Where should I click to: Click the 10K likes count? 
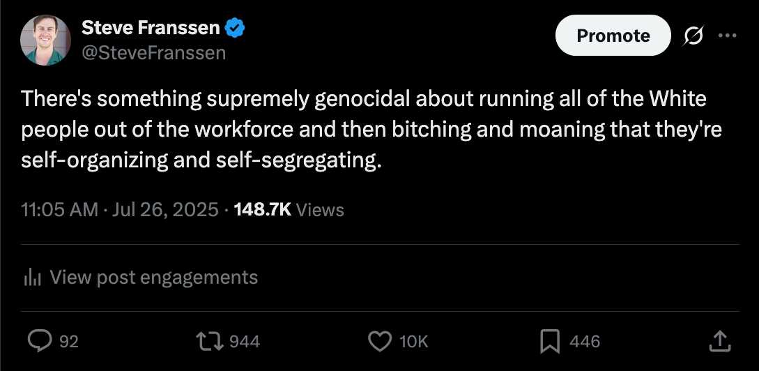[x=415, y=342]
